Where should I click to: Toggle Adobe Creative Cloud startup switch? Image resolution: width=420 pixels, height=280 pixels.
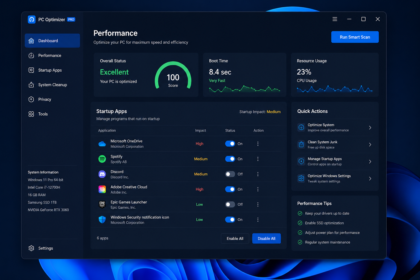pos(230,189)
